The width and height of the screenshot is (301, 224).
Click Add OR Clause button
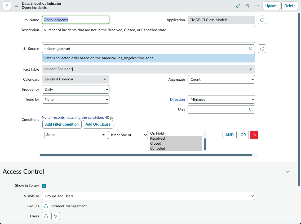coord(98,124)
